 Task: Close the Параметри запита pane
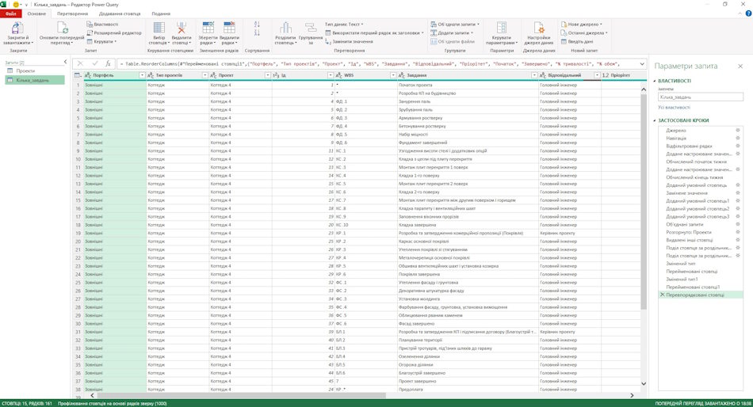tap(740, 67)
